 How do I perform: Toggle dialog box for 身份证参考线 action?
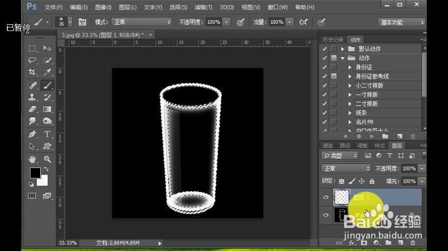[x=334, y=76]
